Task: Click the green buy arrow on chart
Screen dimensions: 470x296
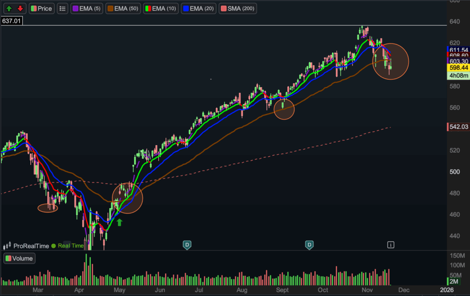Action: pos(119,222)
